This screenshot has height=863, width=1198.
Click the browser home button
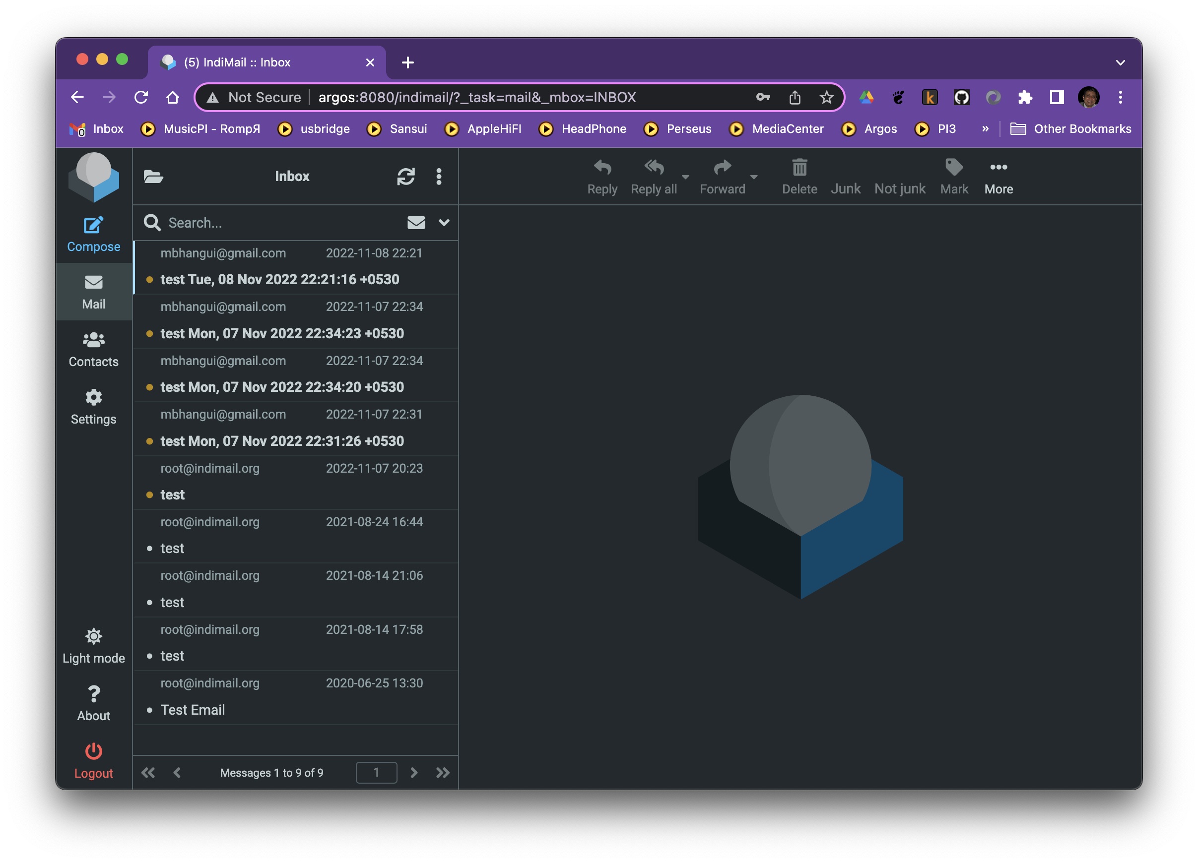pos(172,97)
